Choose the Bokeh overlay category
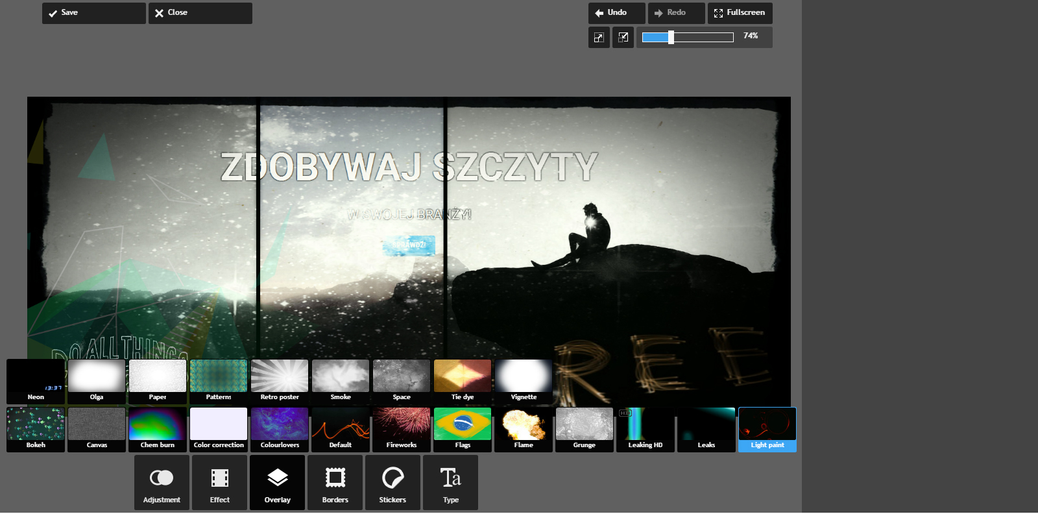The height and width of the screenshot is (514, 1038). 36,430
